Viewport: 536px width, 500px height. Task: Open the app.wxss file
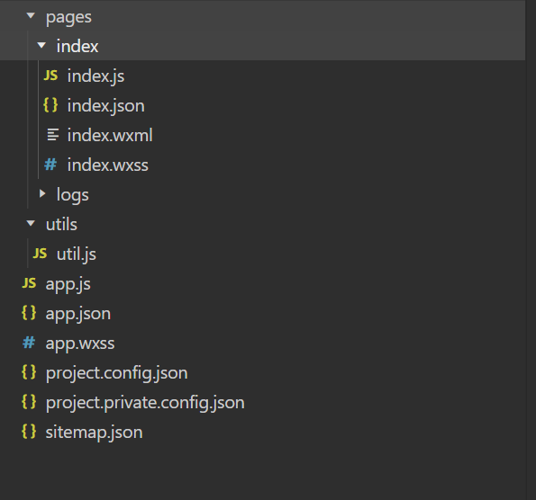(80, 344)
